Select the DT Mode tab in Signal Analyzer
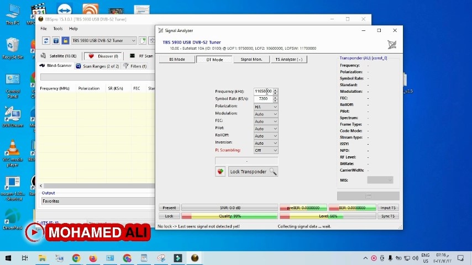This screenshot has height=265, width=472. point(214,60)
